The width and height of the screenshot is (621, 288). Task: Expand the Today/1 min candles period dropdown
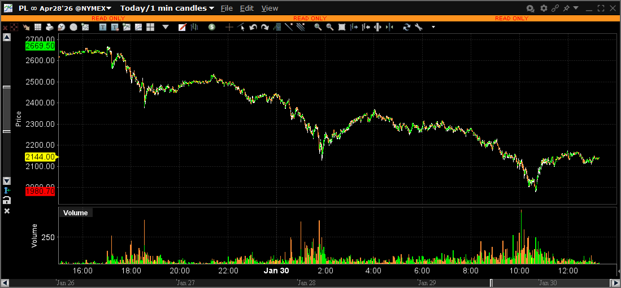(x=167, y=8)
